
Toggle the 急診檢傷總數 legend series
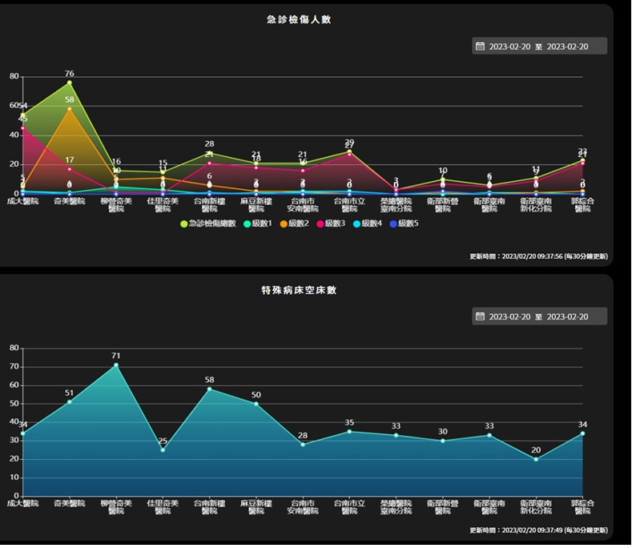click(x=208, y=224)
